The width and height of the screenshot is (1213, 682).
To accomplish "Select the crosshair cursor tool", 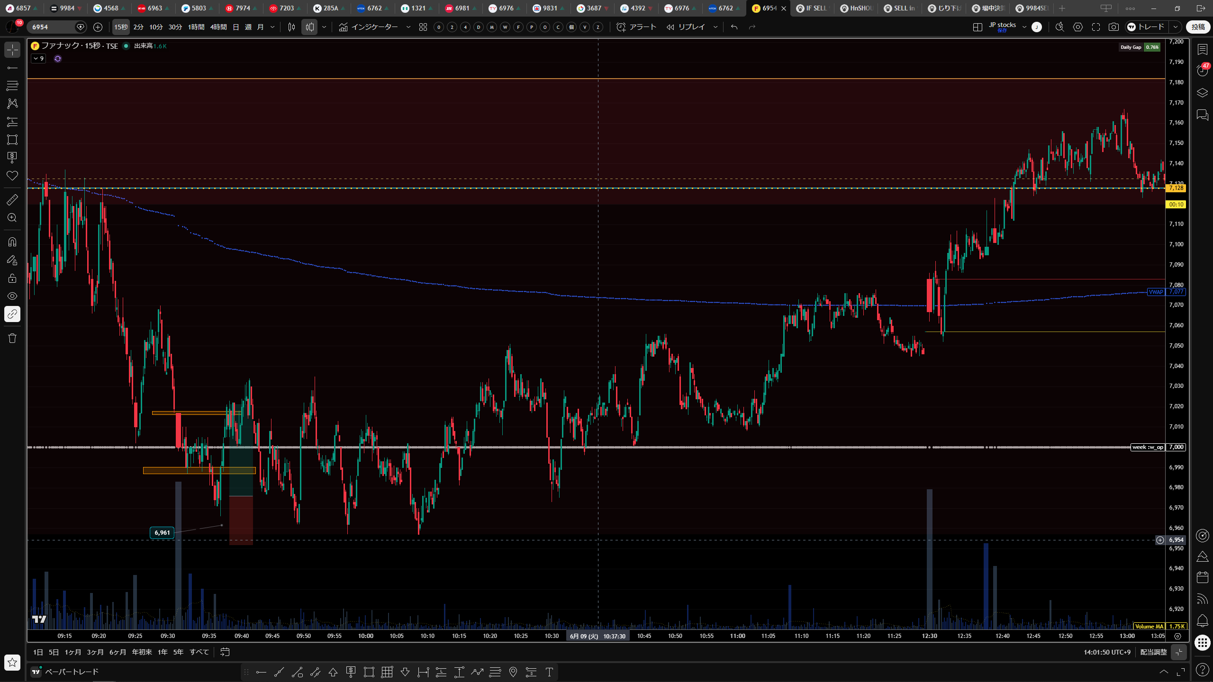I will pos(12,50).
